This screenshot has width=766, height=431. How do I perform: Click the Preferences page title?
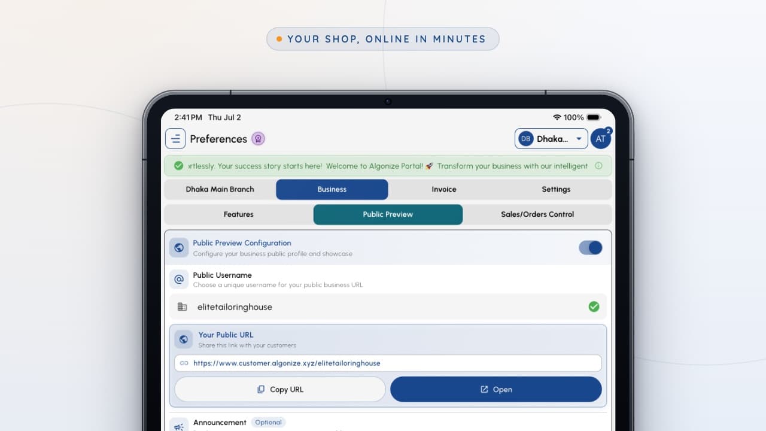click(x=218, y=139)
